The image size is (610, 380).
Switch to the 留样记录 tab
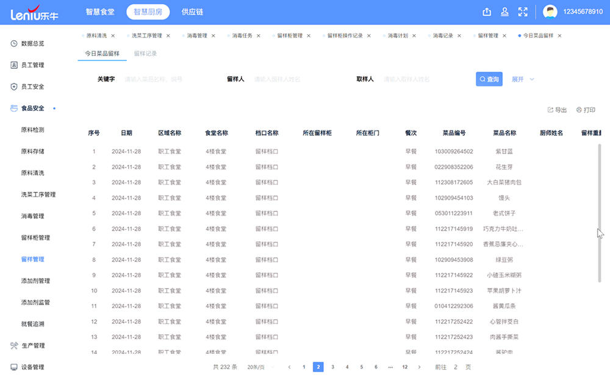pyautogui.click(x=146, y=54)
